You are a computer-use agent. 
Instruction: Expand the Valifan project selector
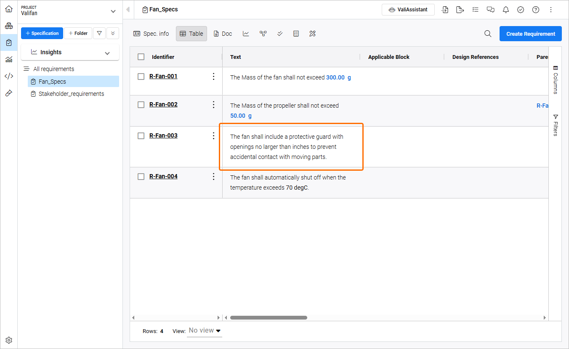pyautogui.click(x=113, y=11)
